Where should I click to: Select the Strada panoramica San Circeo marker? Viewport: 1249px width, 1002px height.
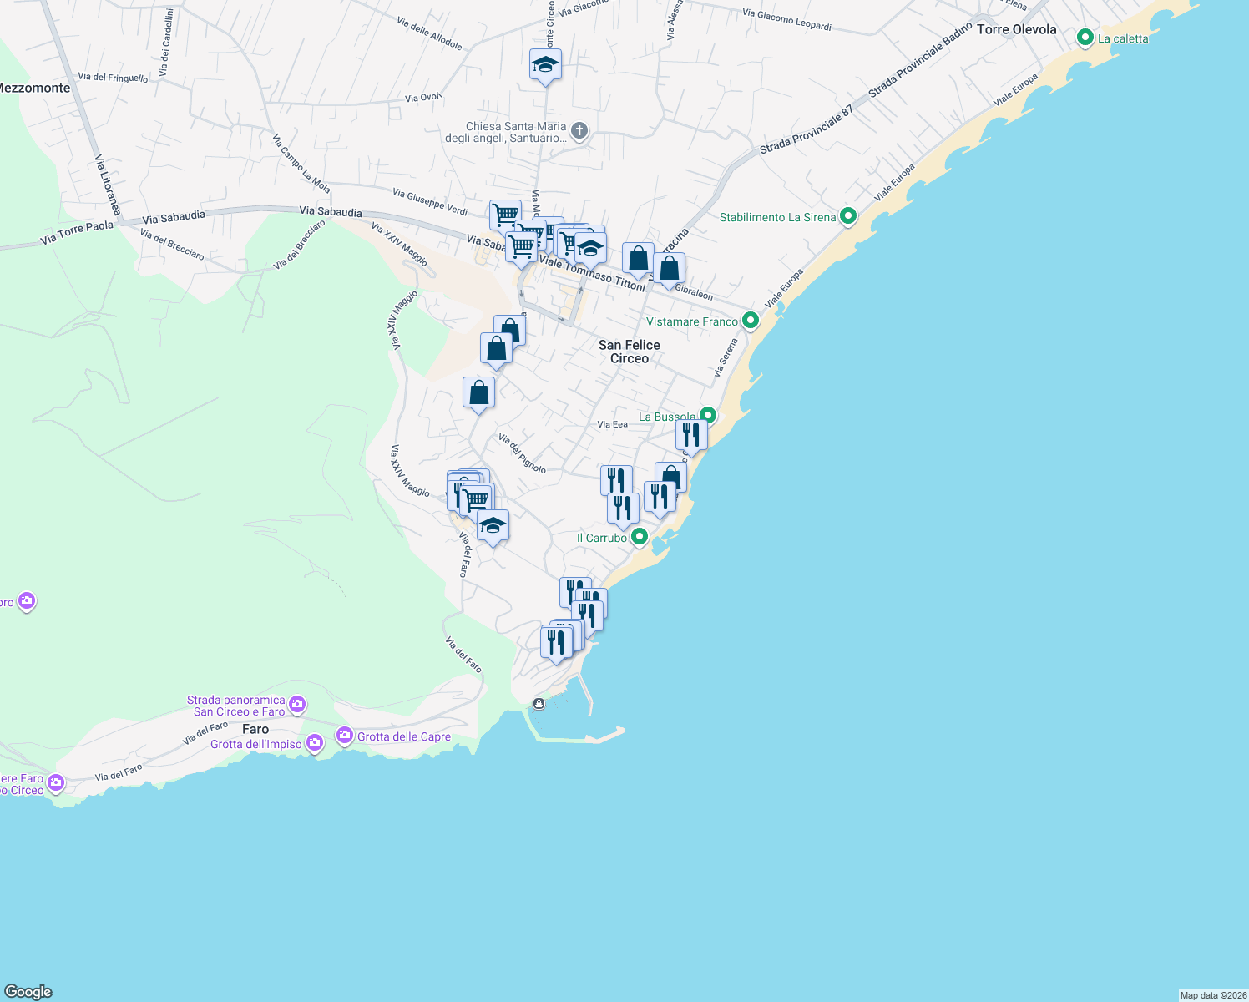point(296,704)
